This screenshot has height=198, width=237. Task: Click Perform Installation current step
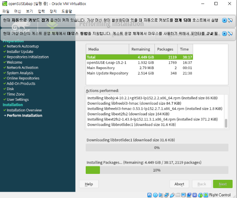24,115
